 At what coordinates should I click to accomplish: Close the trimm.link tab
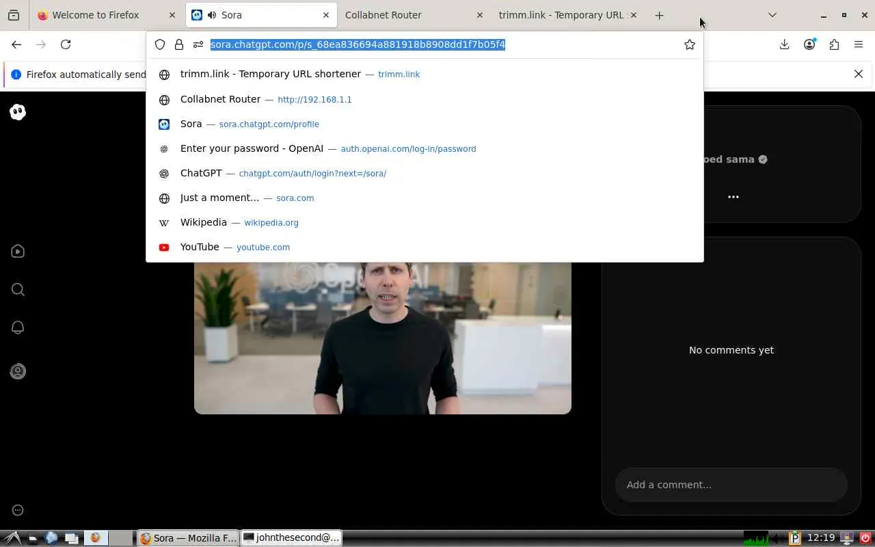633,15
